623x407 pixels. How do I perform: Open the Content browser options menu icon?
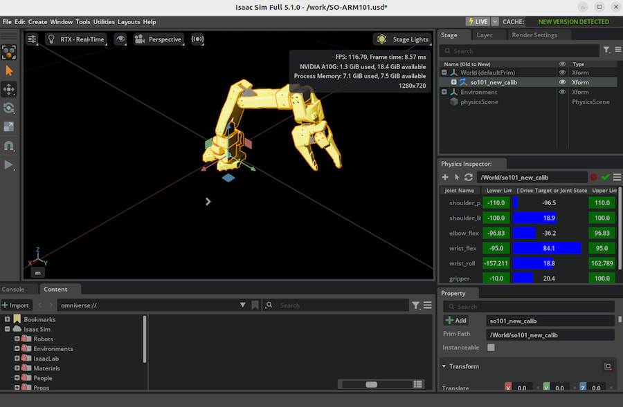(x=428, y=305)
